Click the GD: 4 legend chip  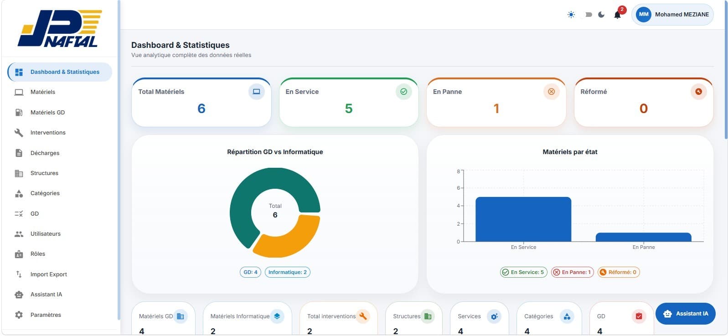tap(250, 272)
